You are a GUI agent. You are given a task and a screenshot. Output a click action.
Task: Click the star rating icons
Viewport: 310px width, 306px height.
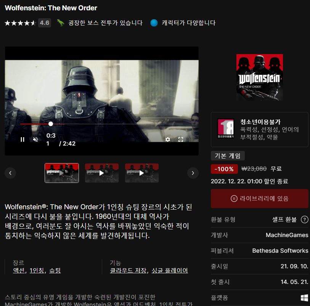tap(20, 23)
